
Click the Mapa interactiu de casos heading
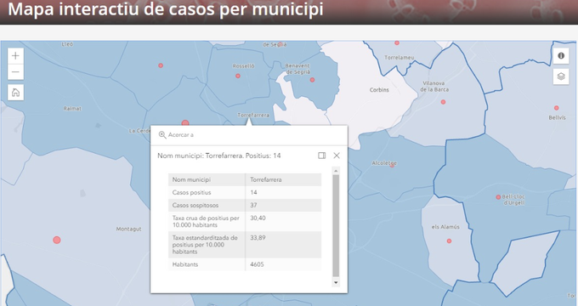pyautogui.click(x=166, y=9)
